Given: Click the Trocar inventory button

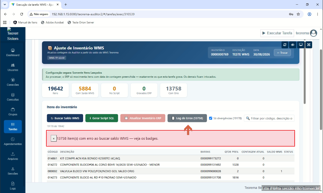Looking at the screenshot, I should tap(282, 53).
